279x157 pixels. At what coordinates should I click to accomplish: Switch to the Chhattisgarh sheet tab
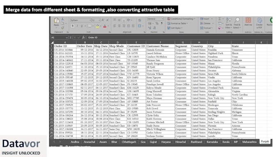coord(129,142)
